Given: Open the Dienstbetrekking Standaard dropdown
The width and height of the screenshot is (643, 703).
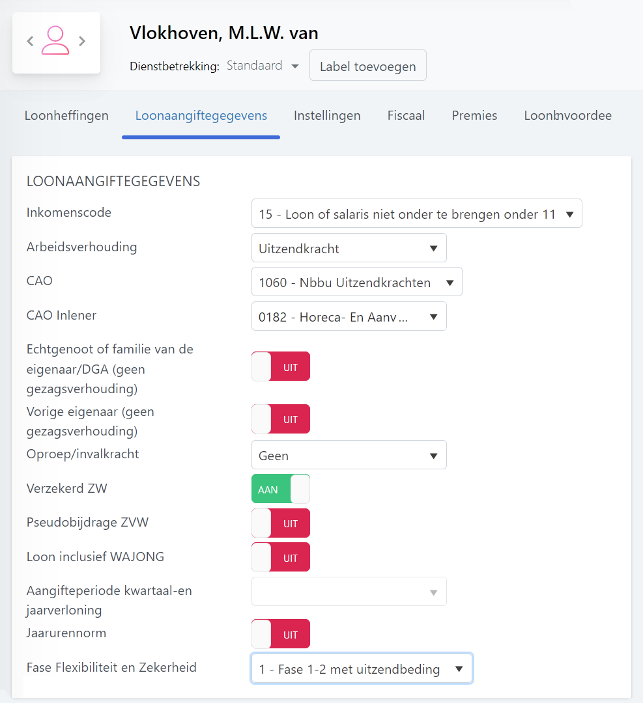Looking at the screenshot, I should pyautogui.click(x=263, y=66).
